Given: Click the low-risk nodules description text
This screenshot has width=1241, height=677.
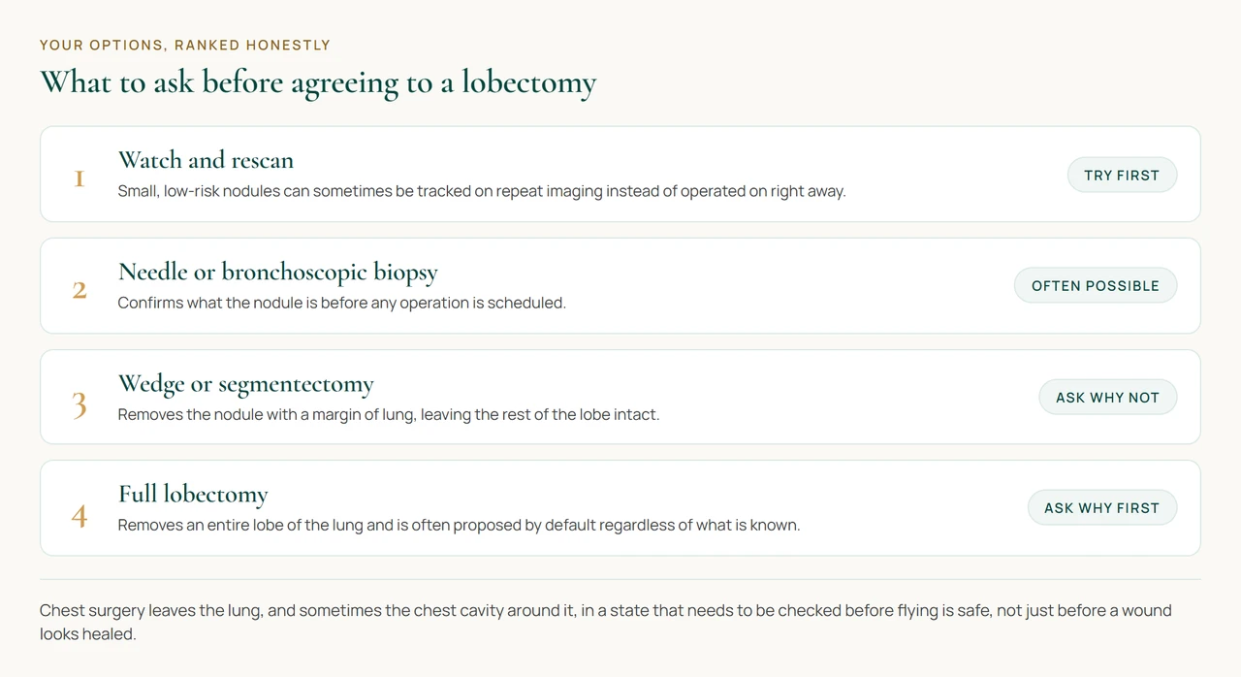Looking at the screenshot, I should coord(482,191).
